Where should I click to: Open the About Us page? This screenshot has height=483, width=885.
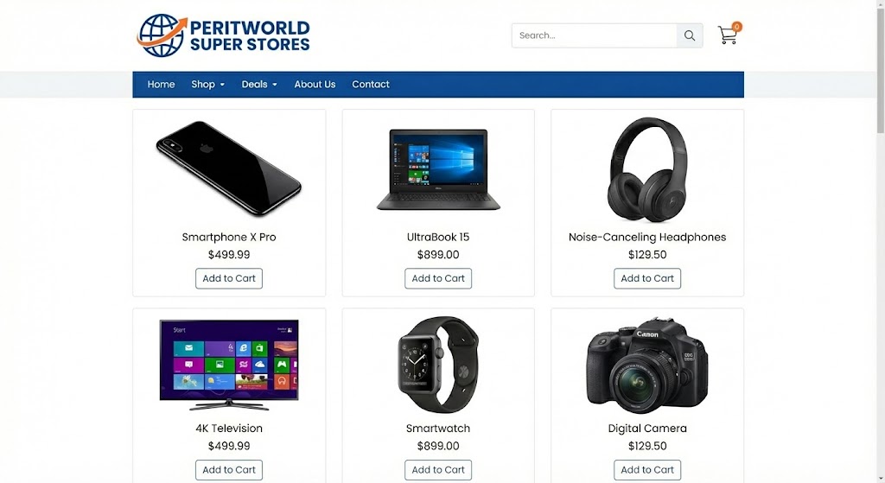315,84
